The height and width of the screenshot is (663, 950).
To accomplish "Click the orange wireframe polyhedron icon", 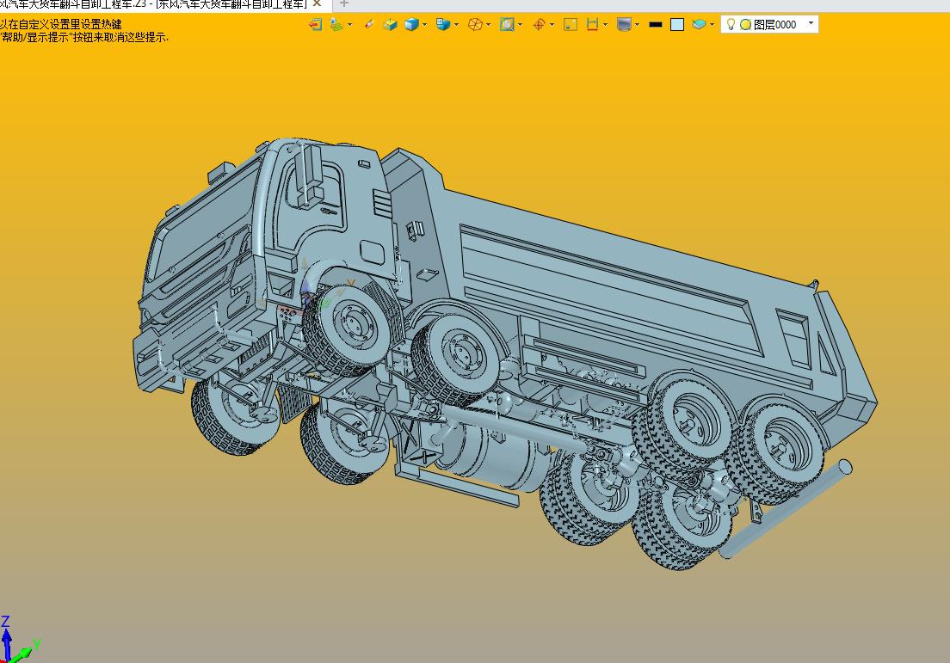I will click(x=475, y=25).
